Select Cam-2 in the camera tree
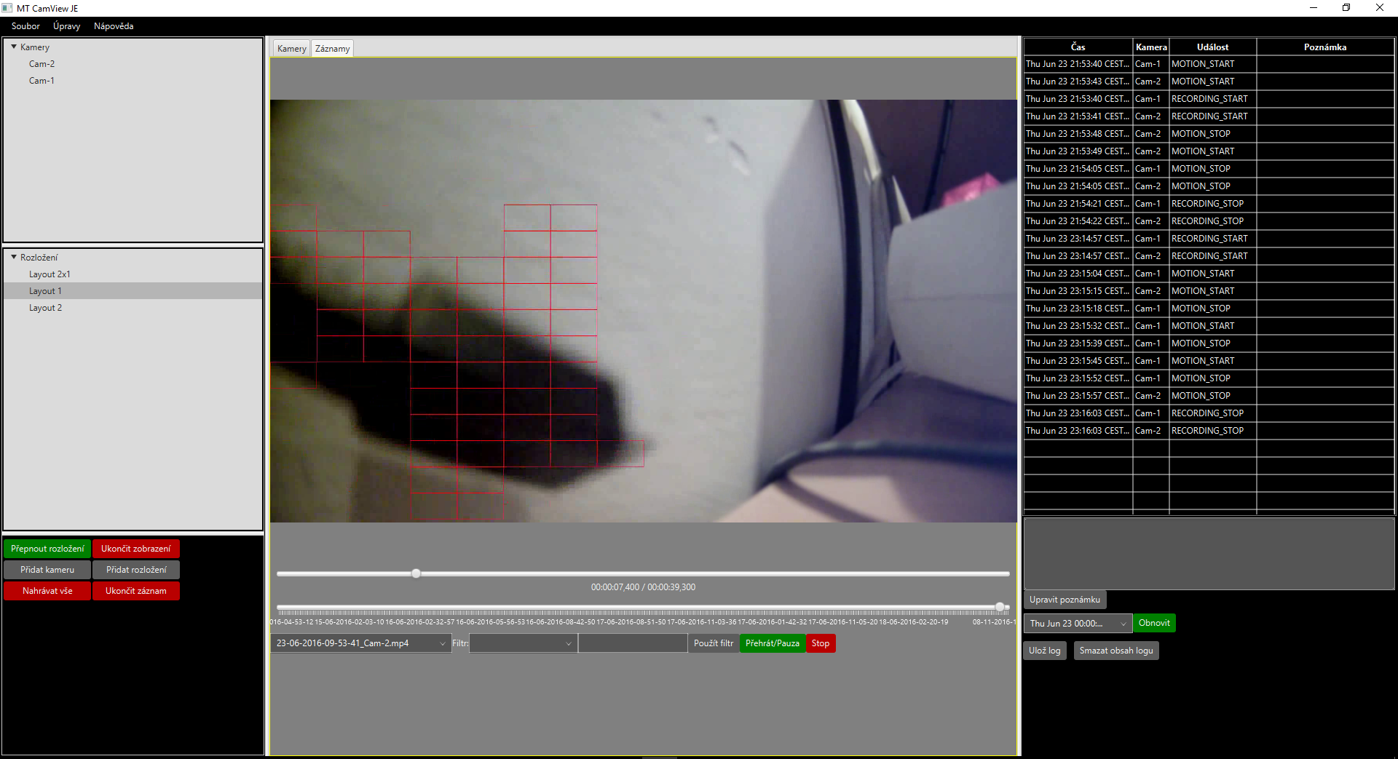 pos(42,64)
